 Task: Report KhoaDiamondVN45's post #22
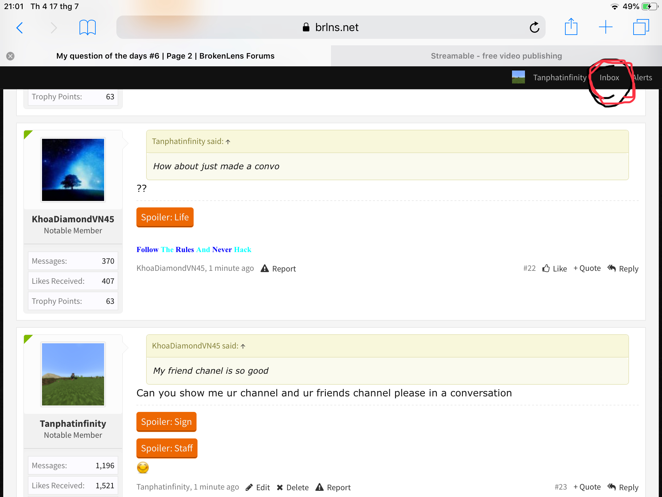coord(278,269)
